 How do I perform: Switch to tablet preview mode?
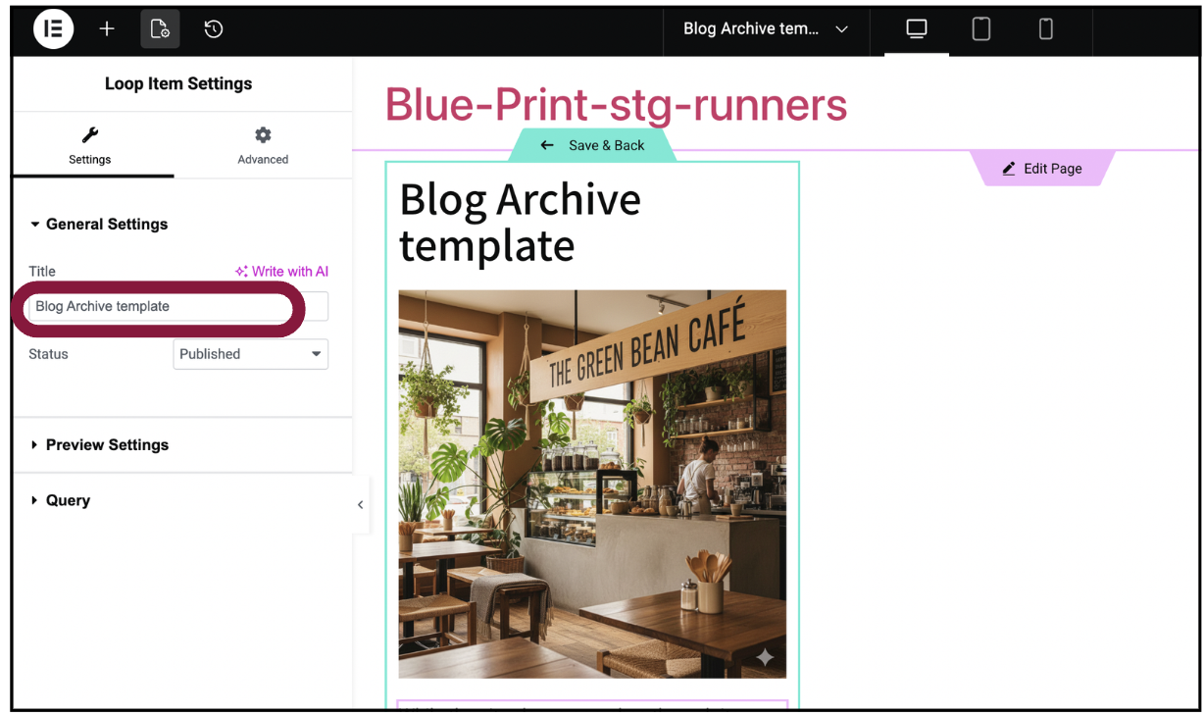pos(981,29)
